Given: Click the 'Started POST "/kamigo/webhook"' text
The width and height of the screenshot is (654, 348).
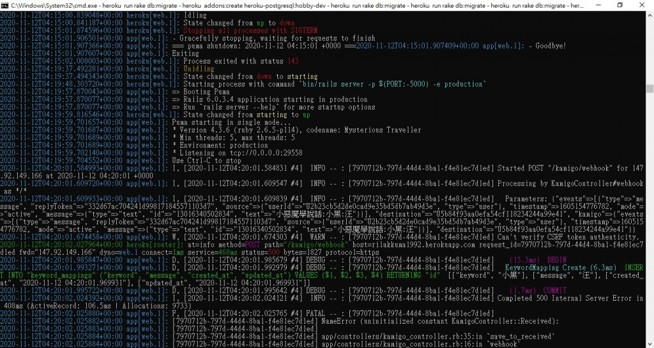Looking at the screenshot, I should (555, 168).
